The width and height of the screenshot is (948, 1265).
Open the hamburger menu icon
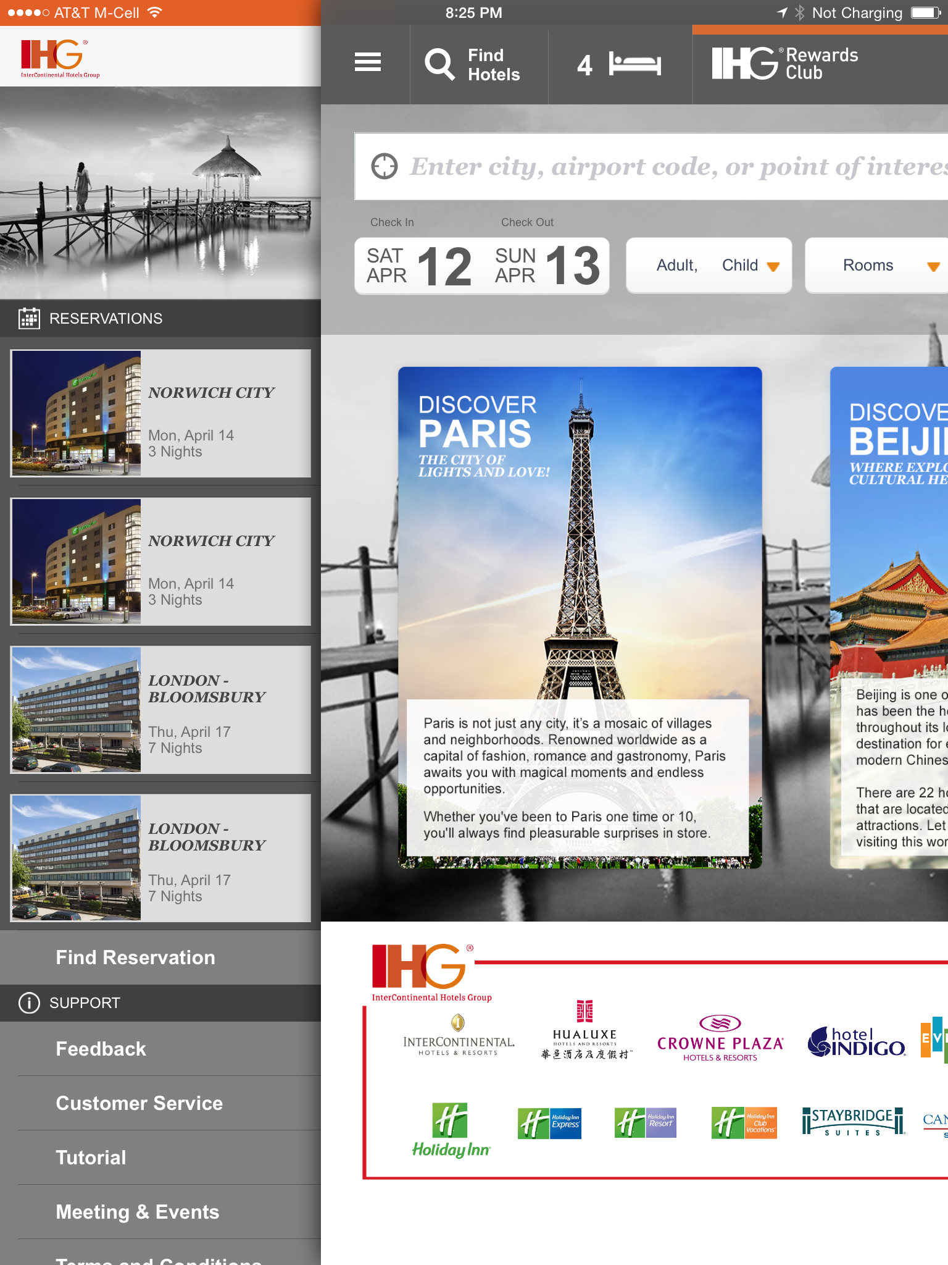coord(368,62)
